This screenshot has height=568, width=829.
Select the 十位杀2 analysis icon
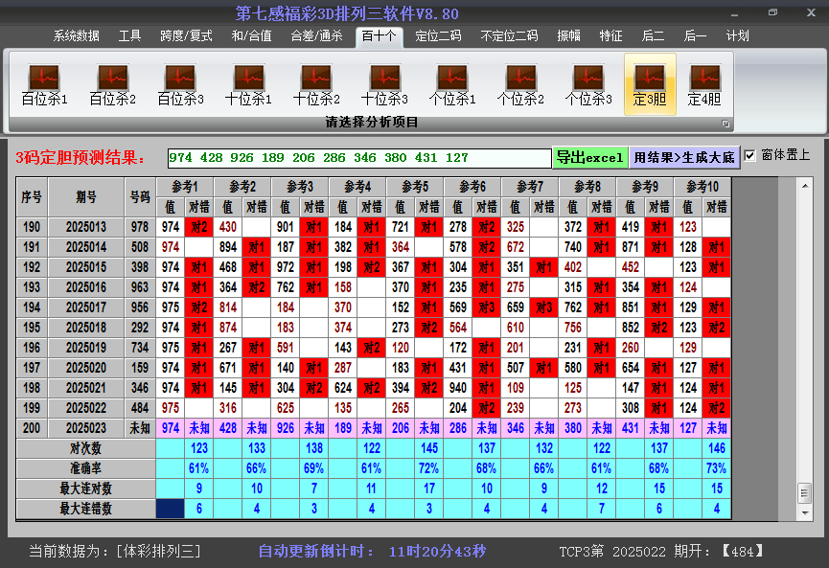click(x=316, y=84)
